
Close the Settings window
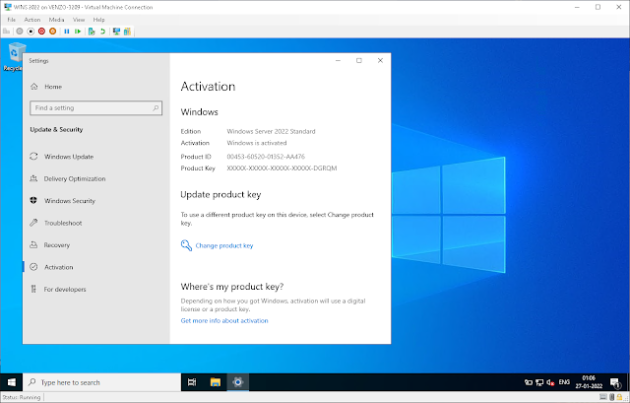pyautogui.click(x=380, y=60)
